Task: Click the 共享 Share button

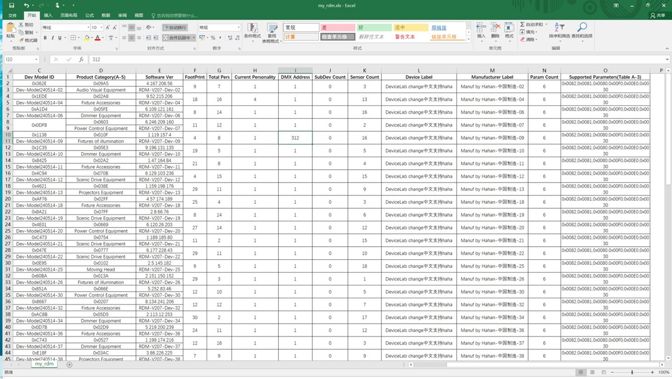Action: (x=657, y=16)
